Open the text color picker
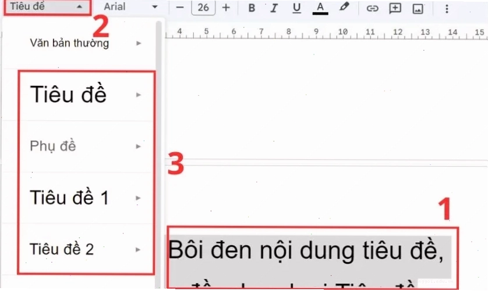Screen dimensions: 488x291 320,8
